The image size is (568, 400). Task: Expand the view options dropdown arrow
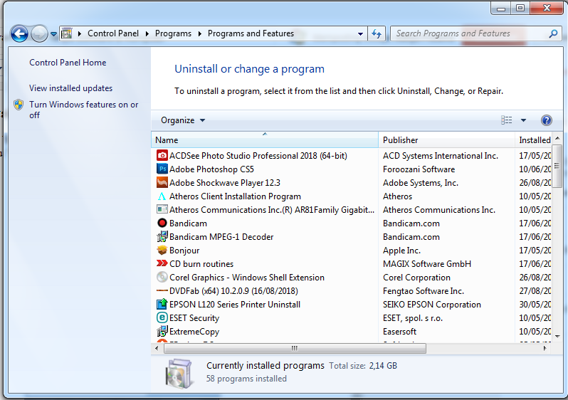tap(523, 120)
